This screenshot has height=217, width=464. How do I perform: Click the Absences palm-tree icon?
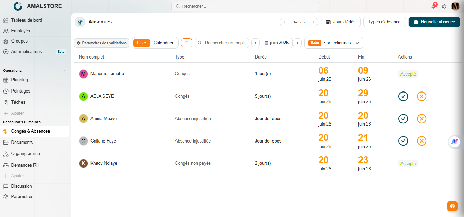coord(80,22)
